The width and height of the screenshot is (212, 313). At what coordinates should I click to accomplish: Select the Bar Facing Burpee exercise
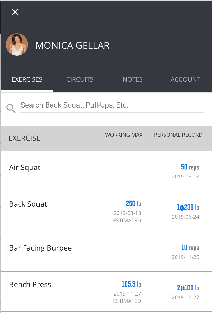pyautogui.click(x=106, y=252)
